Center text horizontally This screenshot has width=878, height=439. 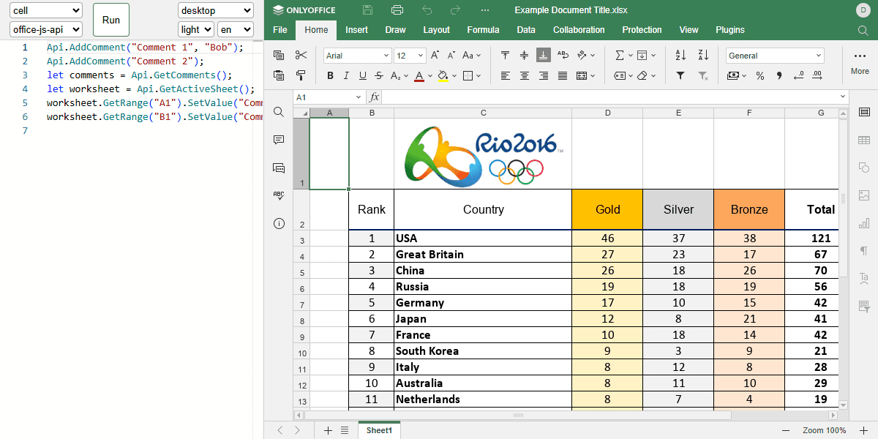click(x=525, y=75)
